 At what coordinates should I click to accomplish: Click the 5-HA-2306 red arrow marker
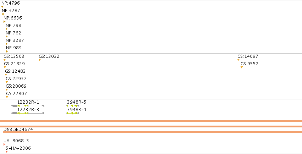click(x=6, y=152)
